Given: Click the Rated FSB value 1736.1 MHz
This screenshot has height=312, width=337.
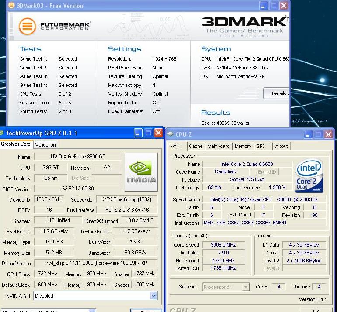Looking at the screenshot, I should pos(223,268).
